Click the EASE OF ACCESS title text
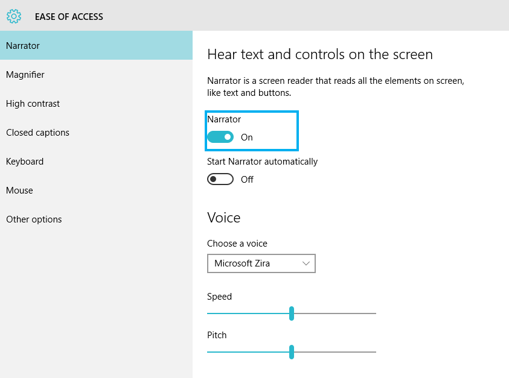The height and width of the screenshot is (378, 509). tap(69, 16)
